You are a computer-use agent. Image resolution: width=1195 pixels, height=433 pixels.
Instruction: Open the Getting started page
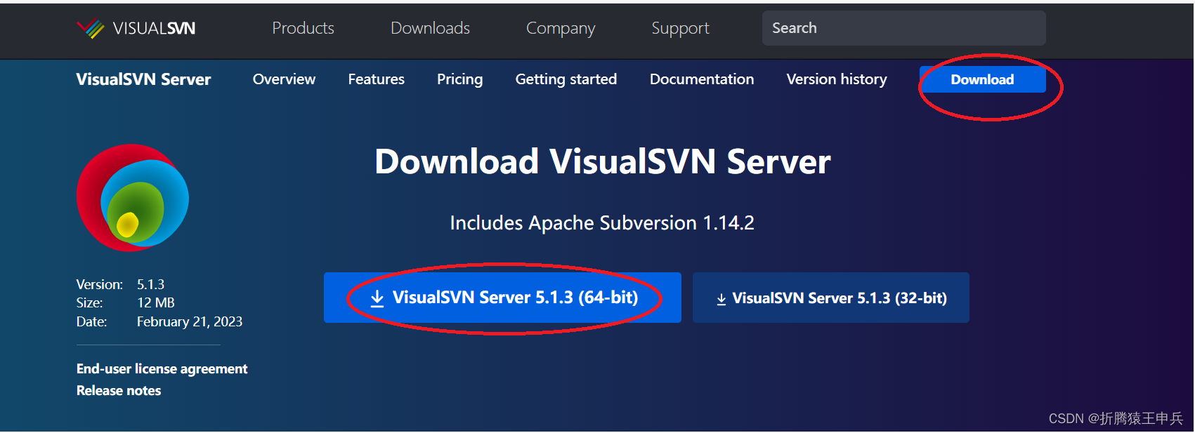pyautogui.click(x=566, y=79)
